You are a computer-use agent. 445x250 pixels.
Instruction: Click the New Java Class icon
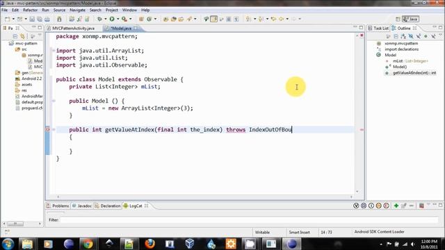[x=149, y=19]
